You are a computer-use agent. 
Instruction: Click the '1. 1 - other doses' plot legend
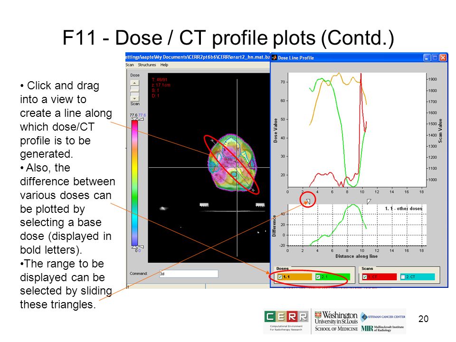403,209
